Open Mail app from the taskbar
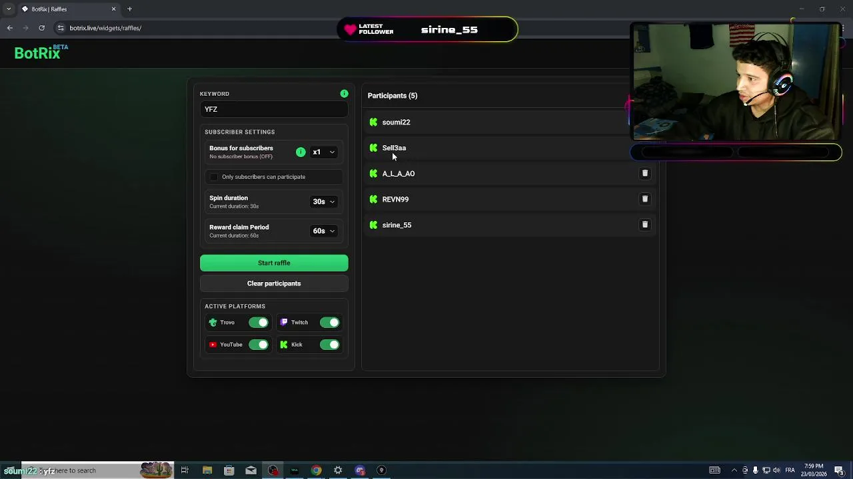The height and width of the screenshot is (479, 853). 251,470
